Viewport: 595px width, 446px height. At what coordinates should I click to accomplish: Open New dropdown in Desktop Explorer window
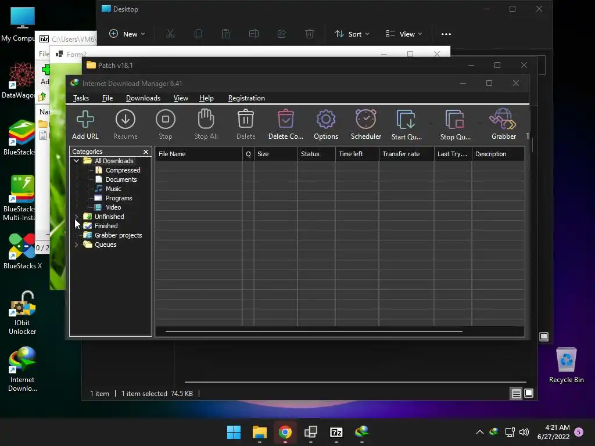click(x=127, y=34)
